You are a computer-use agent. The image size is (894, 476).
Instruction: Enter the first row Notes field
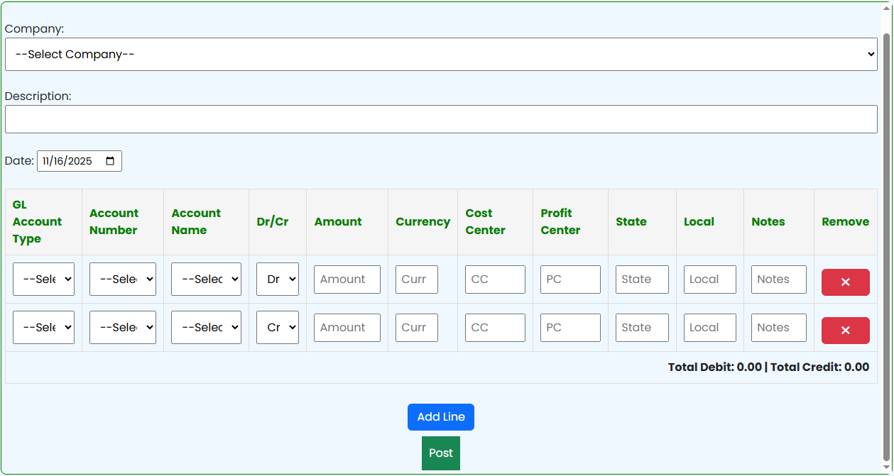(x=778, y=279)
